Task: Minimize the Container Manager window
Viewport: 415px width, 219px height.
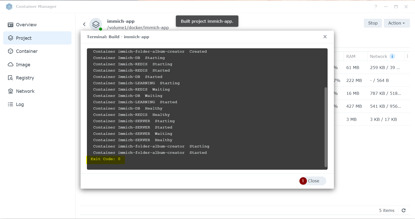Action: pyautogui.click(x=386, y=7)
